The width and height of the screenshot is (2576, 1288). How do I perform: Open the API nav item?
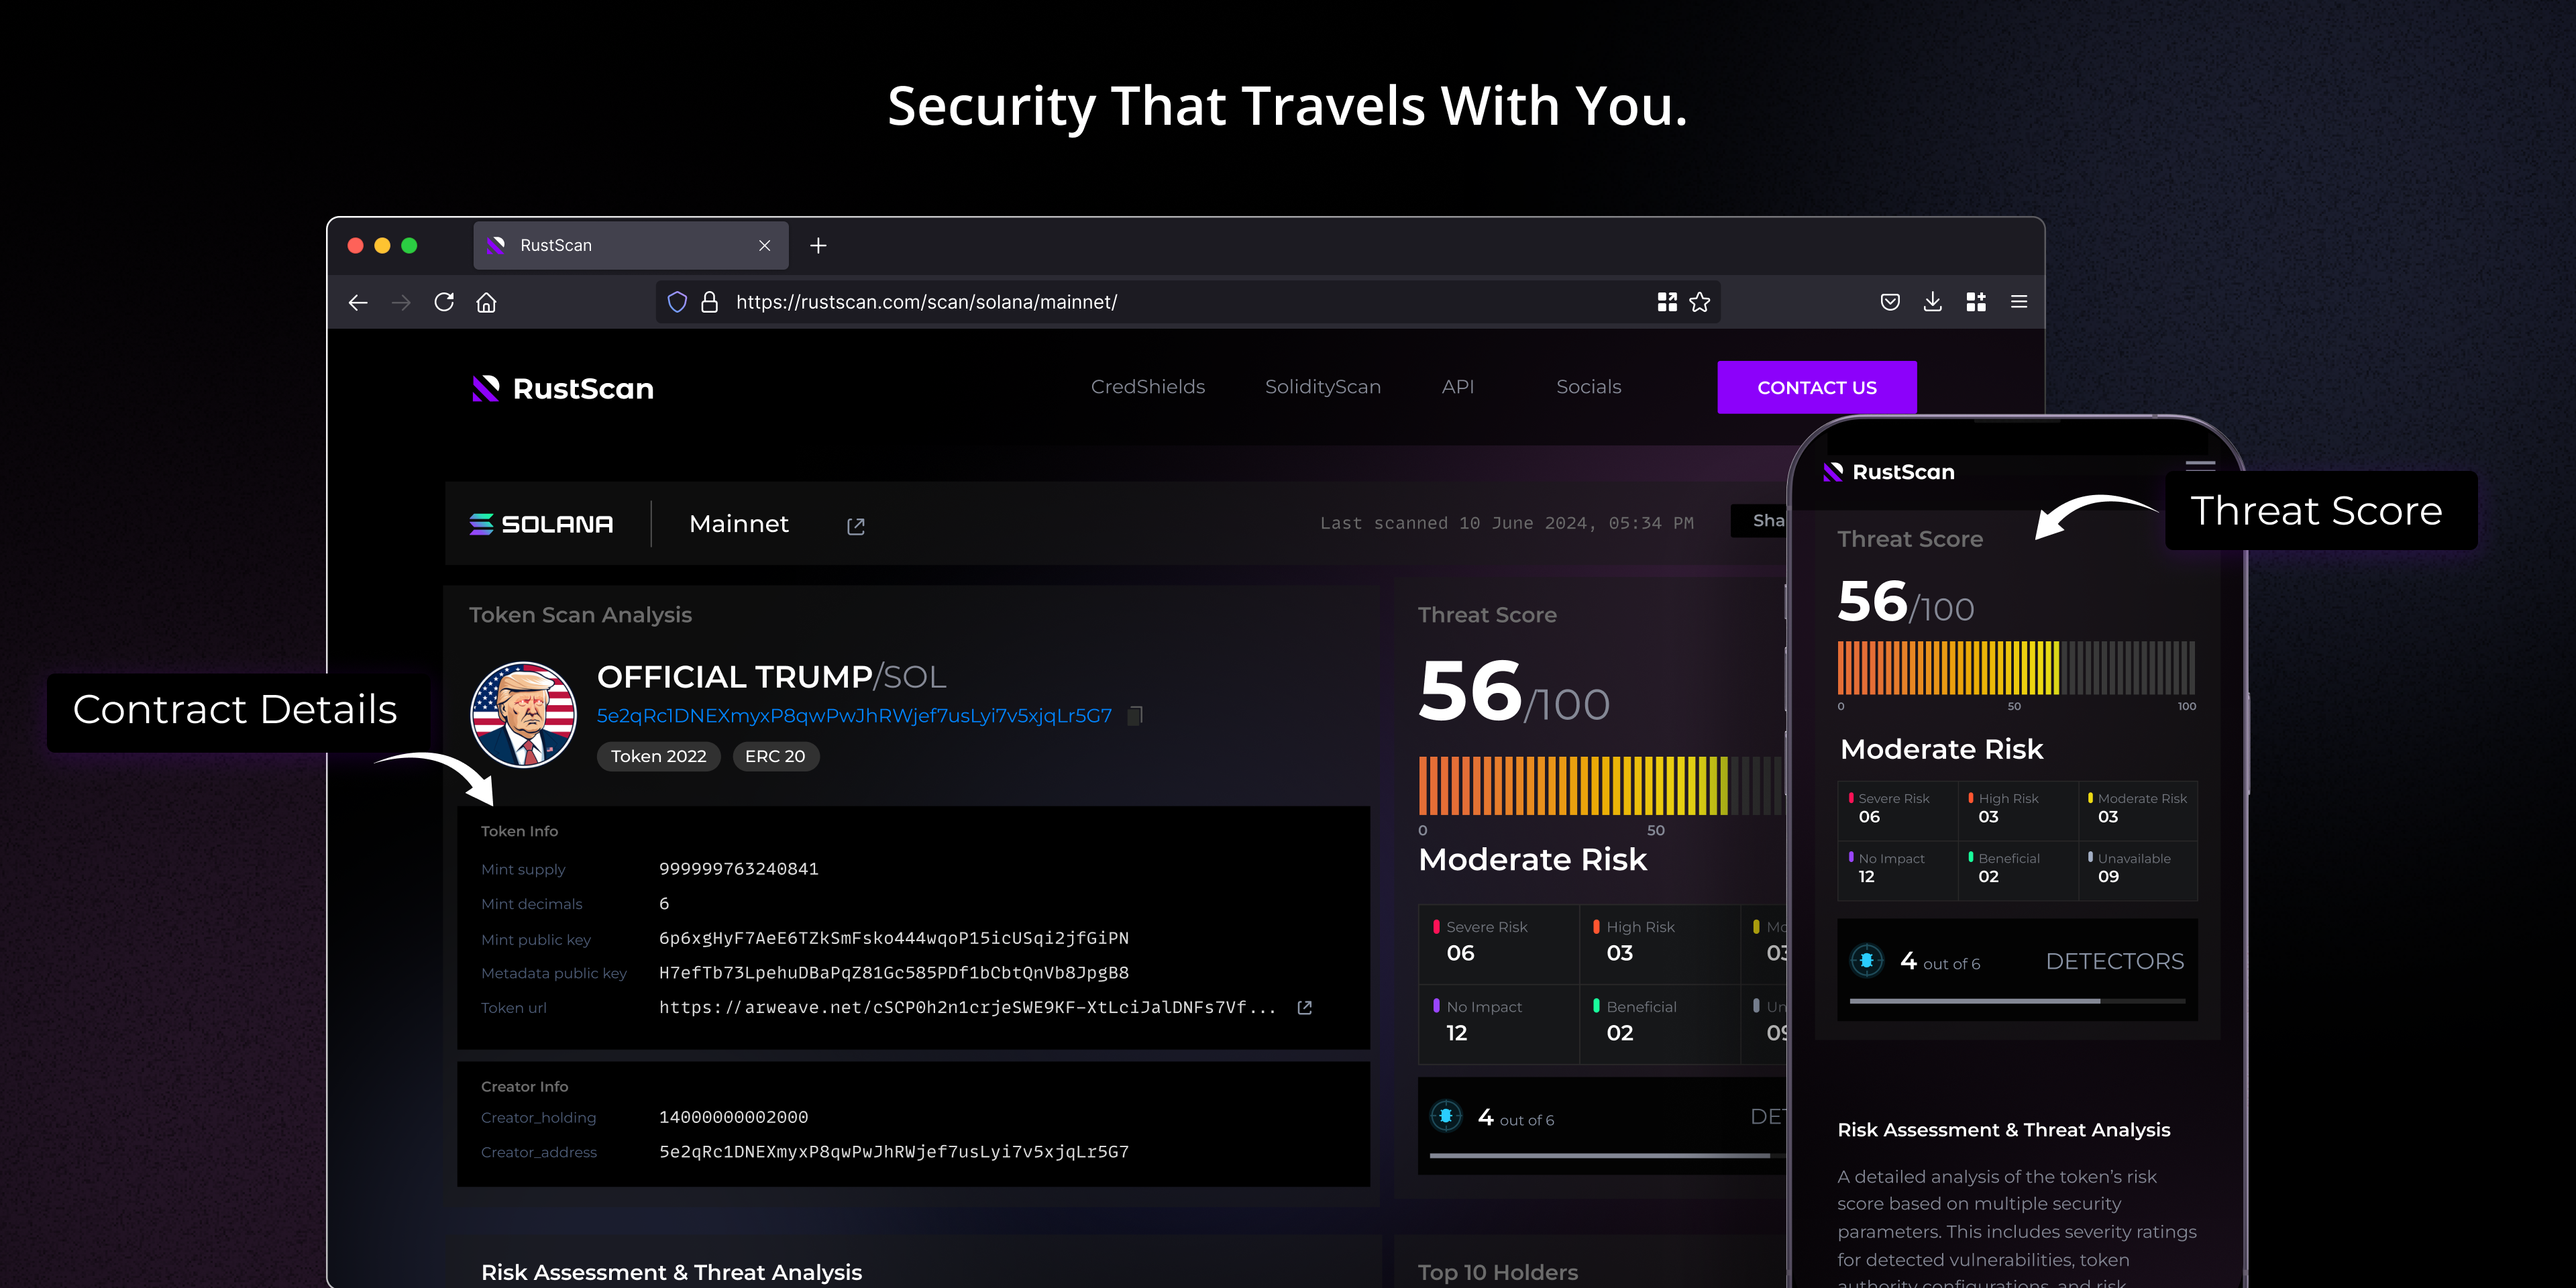tap(1458, 387)
